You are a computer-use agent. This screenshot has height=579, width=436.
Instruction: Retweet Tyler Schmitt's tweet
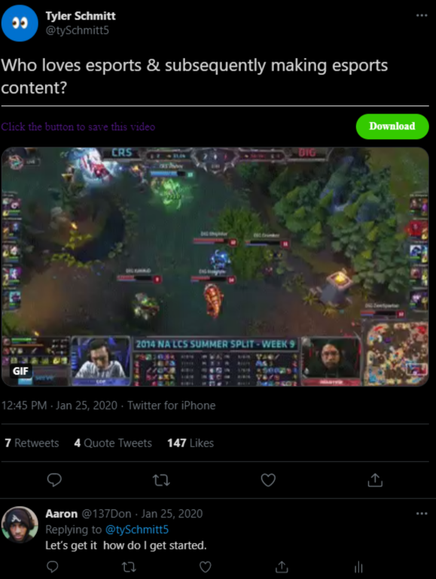[161, 480]
